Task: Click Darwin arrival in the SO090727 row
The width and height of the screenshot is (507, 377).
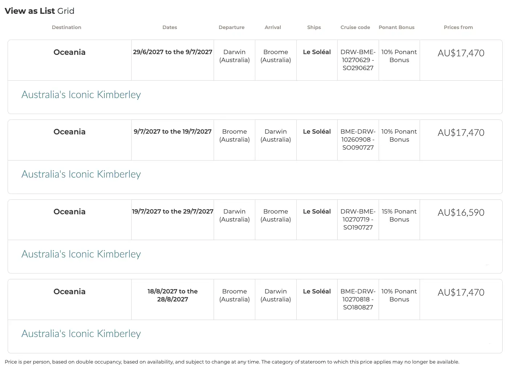Action: click(x=276, y=135)
